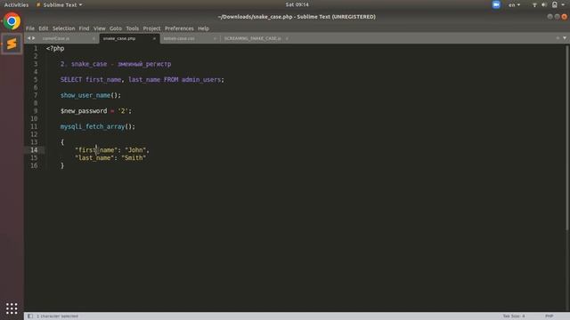
Task: Open the Goto menu
Action: click(116, 28)
